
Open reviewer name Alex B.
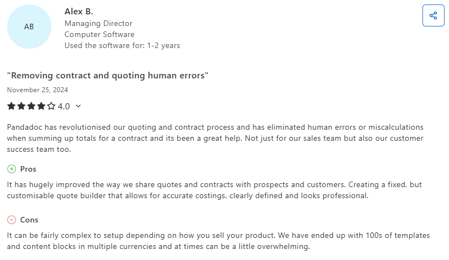tap(79, 12)
